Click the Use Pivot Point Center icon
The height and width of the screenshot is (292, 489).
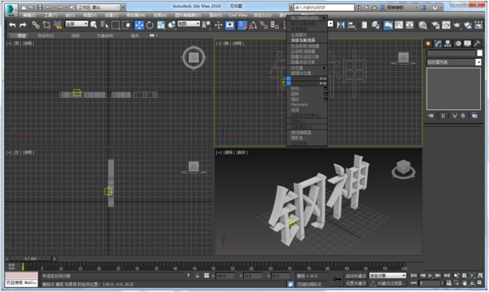(206, 25)
